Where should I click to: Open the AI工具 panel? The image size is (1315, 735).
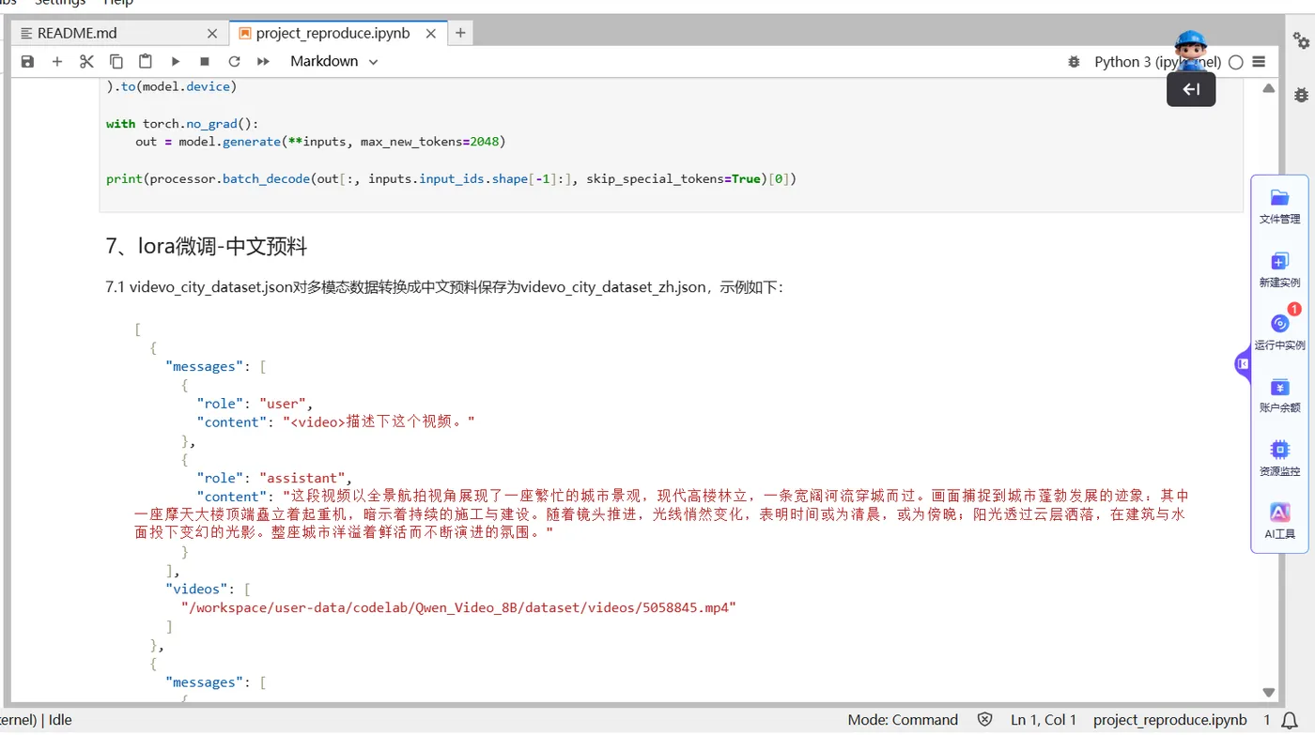point(1279,522)
